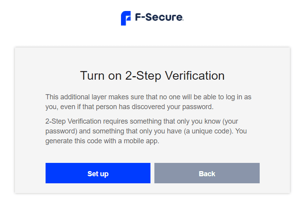Image resolution: width=297 pixels, height=199 pixels.
Task: Click the phrase even if that person
Action: 89,107
